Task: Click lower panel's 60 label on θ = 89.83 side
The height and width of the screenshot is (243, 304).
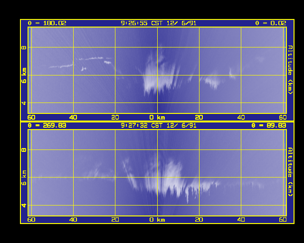Action: [283, 220]
